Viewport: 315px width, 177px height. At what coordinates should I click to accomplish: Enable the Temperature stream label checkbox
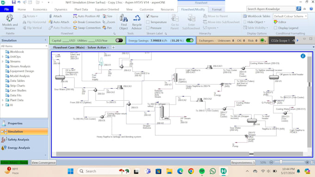click(x=148, y=22)
